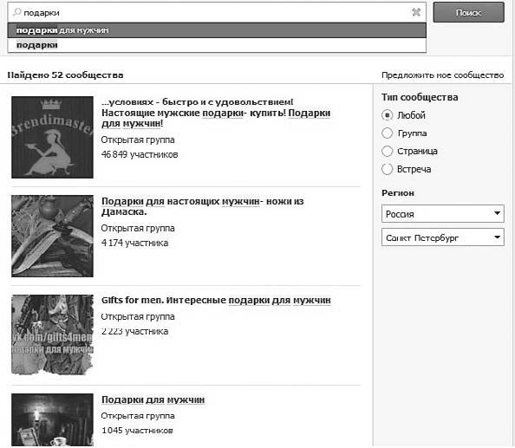Viewport: 515px width, 448px height.
Task: Open the fourth group's dark thumbnail
Action: 52,419
